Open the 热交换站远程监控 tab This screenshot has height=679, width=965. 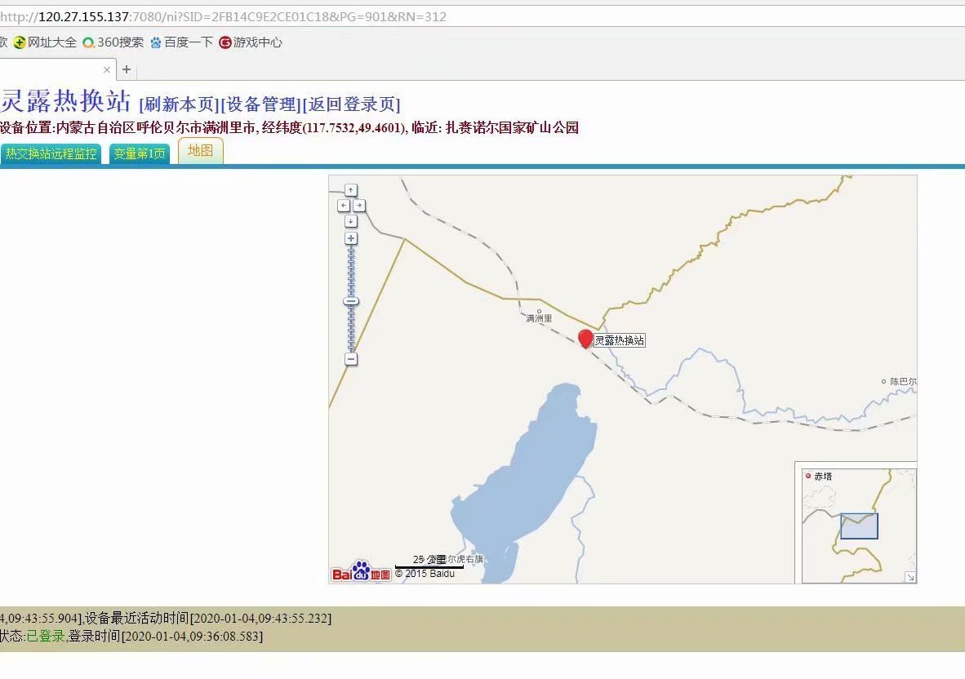[51, 153]
